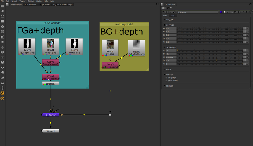Open the raon menu
This screenshot has width=253, height=146.
52,1
